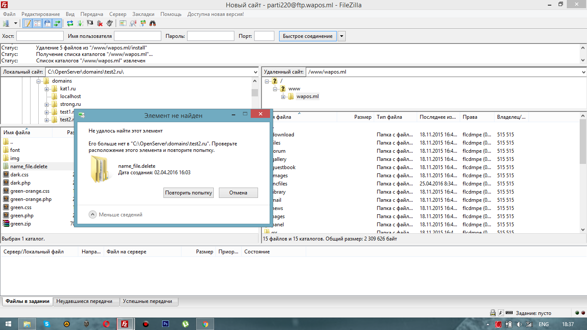The width and height of the screenshot is (587, 330).
Task: Click the Повторить попытку button
Action: click(189, 193)
